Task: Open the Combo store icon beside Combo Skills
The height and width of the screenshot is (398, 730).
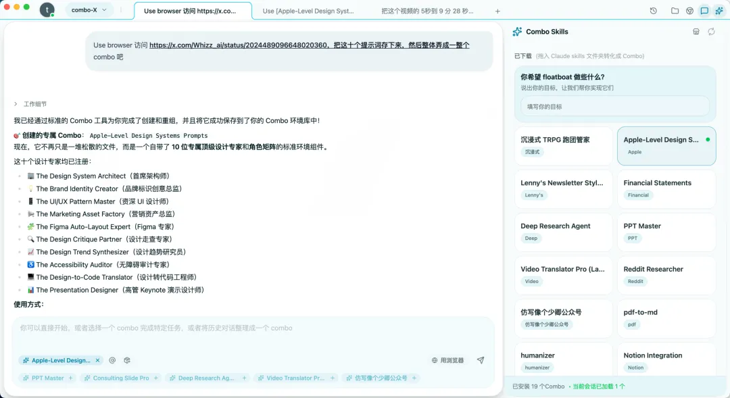Action: pyautogui.click(x=696, y=30)
